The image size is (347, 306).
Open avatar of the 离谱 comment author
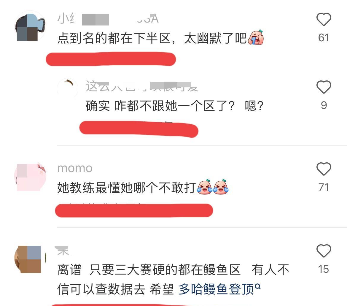[x=30, y=259]
